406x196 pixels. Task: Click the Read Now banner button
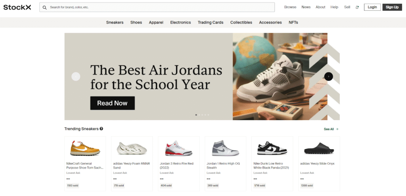112,103
